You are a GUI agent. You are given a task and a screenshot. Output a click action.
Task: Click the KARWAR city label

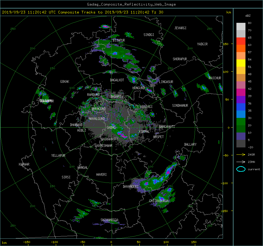point(24,164)
